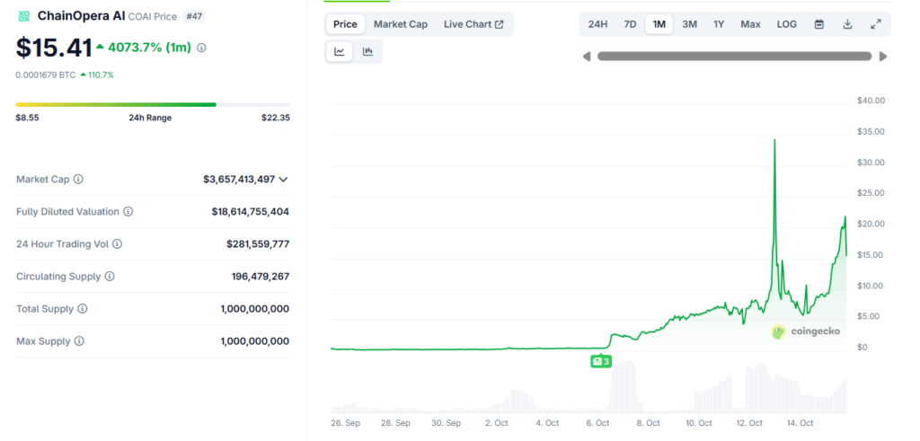Image resolution: width=920 pixels, height=441 pixels.
Task: Set chart range to 24H
Action: 597,24
